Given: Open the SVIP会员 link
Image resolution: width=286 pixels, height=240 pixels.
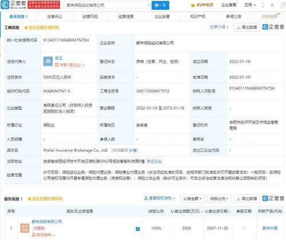Looking at the screenshot, I should point(202,5).
